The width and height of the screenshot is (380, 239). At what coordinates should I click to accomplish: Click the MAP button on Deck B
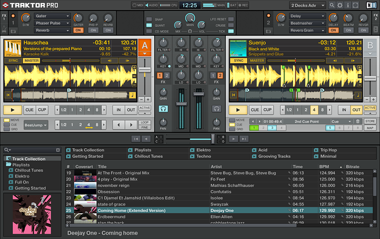tap(370, 128)
